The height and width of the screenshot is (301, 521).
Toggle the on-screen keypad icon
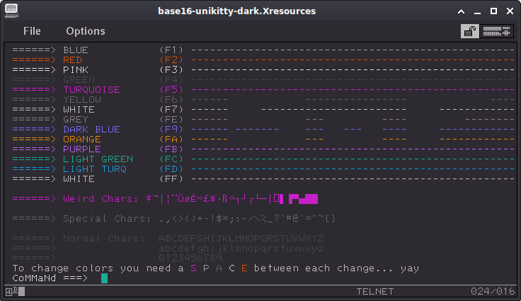click(x=496, y=31)
